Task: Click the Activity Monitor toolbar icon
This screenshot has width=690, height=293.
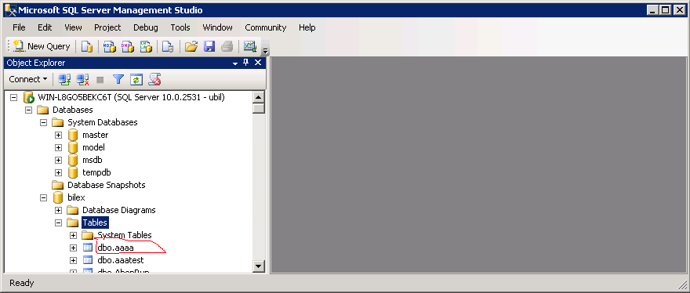Action: pyautogui.click(x=250, y=46)
